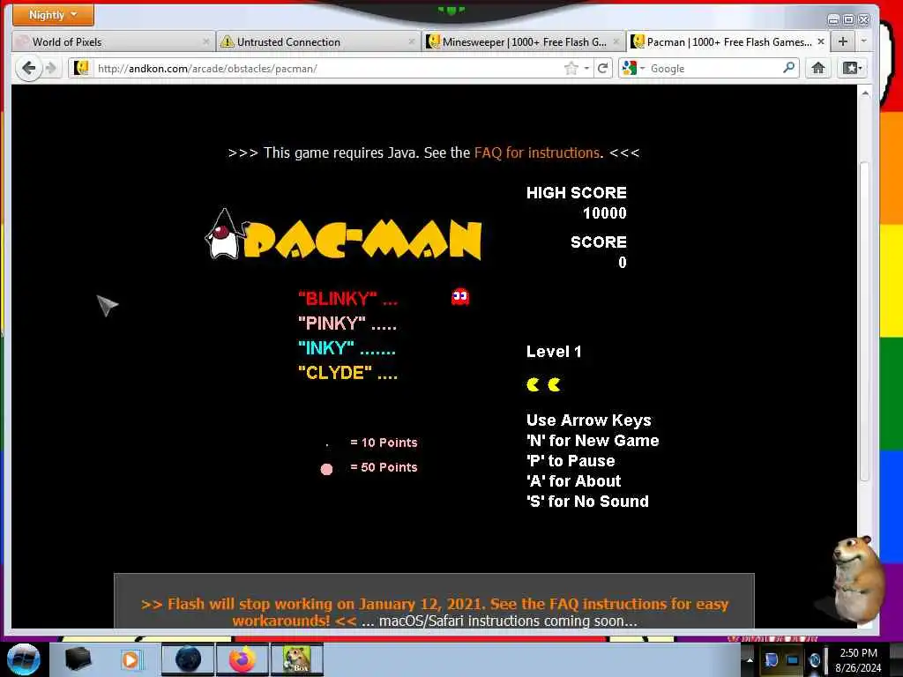This screenshot has width=903, height=677.
Task: Click the 'S' for No Sound text
Action: pos(587,502)
